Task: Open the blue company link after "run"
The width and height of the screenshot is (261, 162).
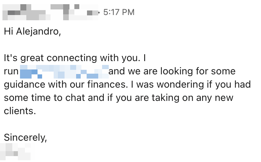Action: pyautogui.click(x=64, y=72)
